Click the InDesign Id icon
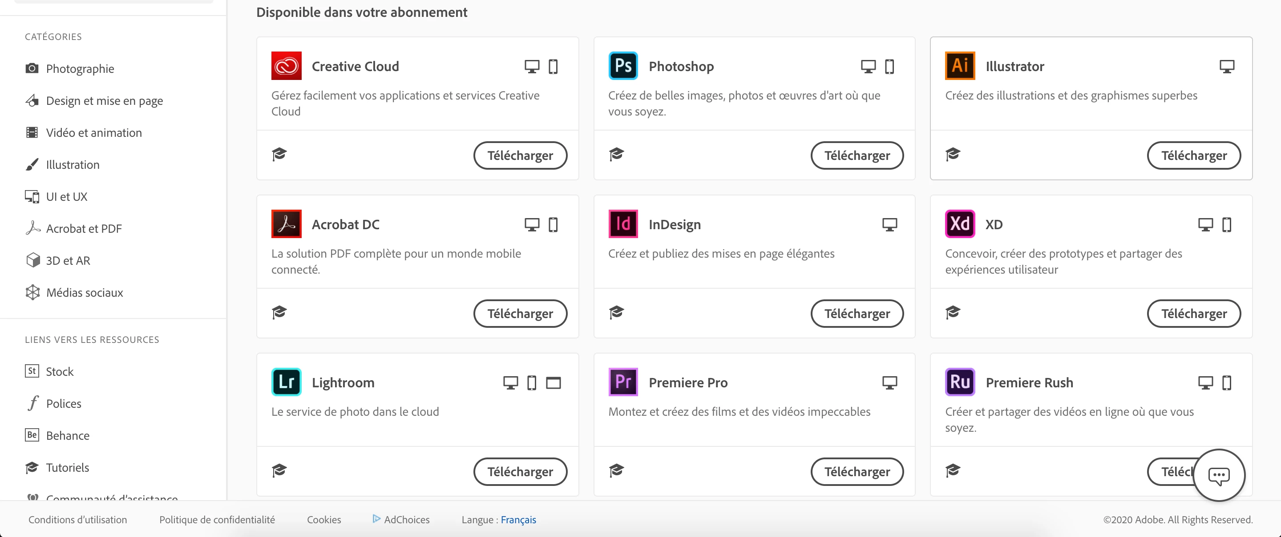 click(x=622, y=224)
